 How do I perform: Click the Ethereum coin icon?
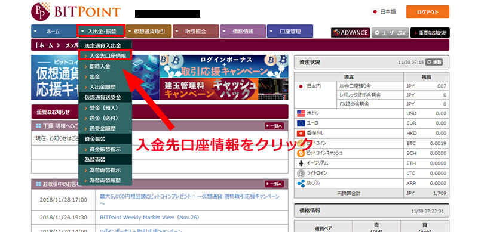(x=301, y=163)
